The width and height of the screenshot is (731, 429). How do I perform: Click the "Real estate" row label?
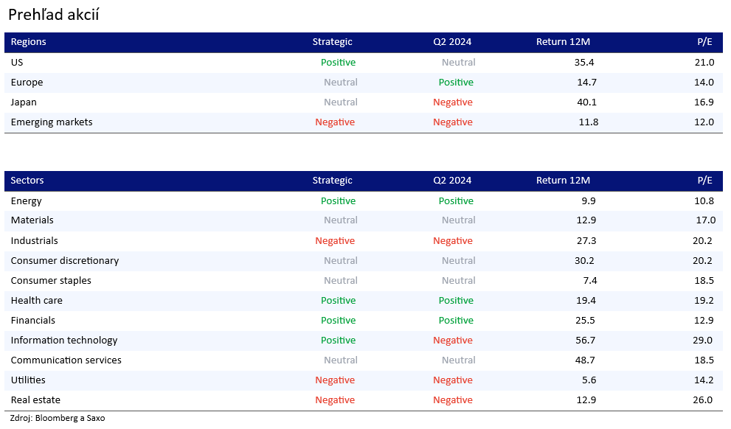tap(35, 400)
